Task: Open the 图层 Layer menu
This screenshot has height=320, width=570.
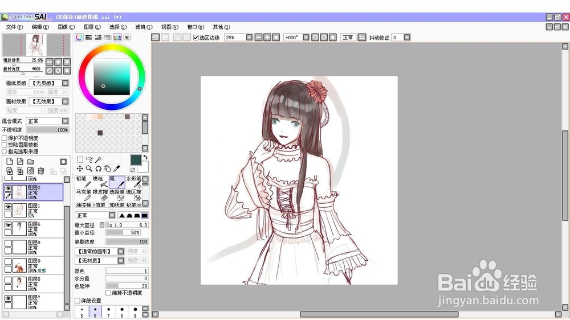Action: (92, 27)
